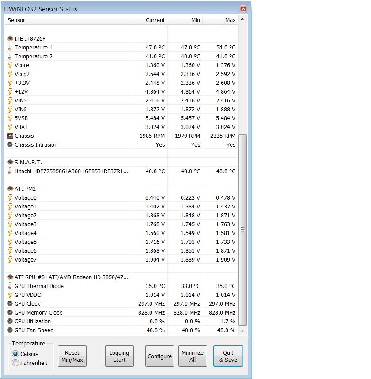Click the GPU Thermal Diode thermometer icon
The height and width of the screenshot is (379, 371).
pyautogui.click(x=10, y=286)
